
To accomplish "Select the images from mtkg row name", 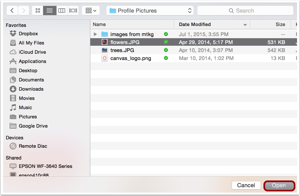I will (x=132, y=34).
